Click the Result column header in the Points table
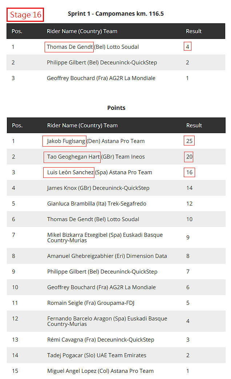Screen dimensions: 231x379 click(x=194, y=125)
